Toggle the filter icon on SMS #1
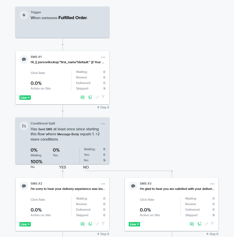The height and width of the screenshot is (237, 234). 103,97
